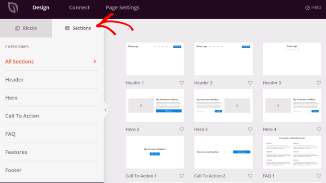This screenshot has height=183, width=326.
Task: Select the Header category
Action: click(52, 80)
